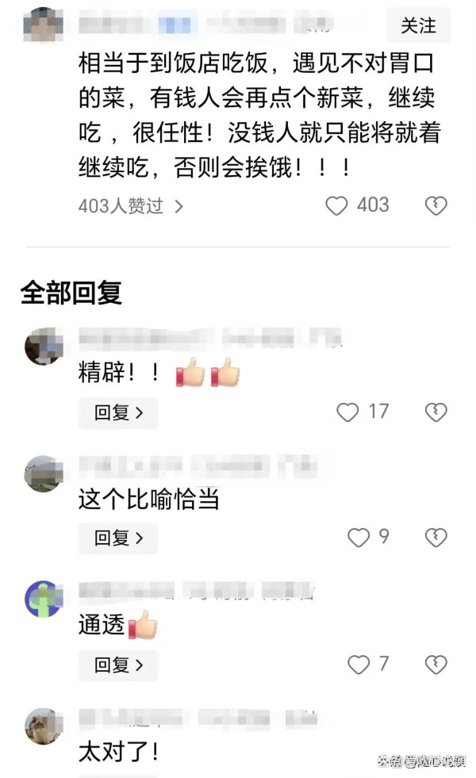Open avatar of the 精辟 replier
The height and width of the screenshot is (778, 476).
coord(44,346)
